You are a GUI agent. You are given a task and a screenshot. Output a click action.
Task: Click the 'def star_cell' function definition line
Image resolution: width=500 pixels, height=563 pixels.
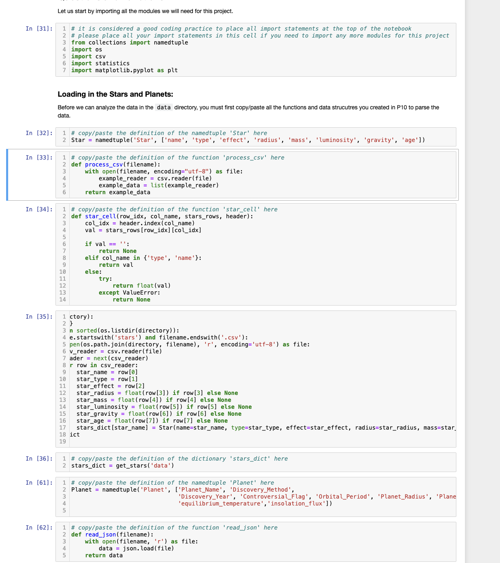click(x=162, y=216)
